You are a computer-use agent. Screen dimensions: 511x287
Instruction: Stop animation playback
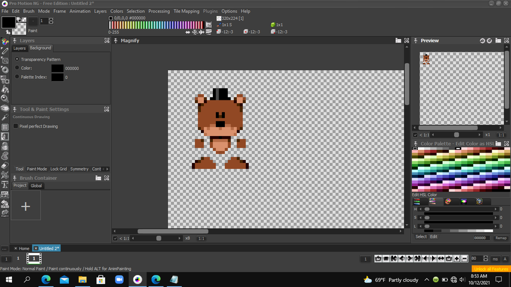click(x=386, y=259)
